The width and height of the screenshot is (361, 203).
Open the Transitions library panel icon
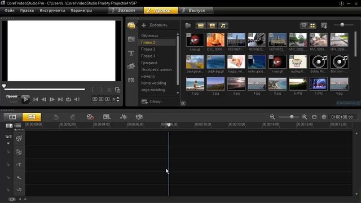point(131,39)
